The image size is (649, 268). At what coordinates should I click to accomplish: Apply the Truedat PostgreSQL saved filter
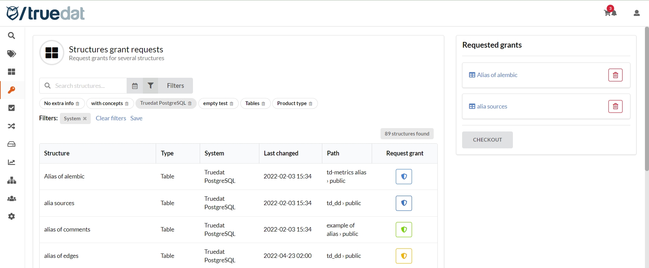[x=163, y=103]
